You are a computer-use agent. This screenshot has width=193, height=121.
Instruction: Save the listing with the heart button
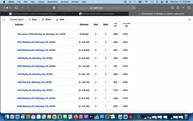tap(33, 19)
